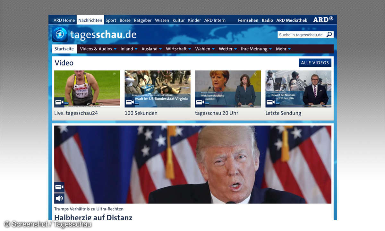Select Nachrichten in top navigation
This screenshot has width=385, height=231.
tap(90, 20)
